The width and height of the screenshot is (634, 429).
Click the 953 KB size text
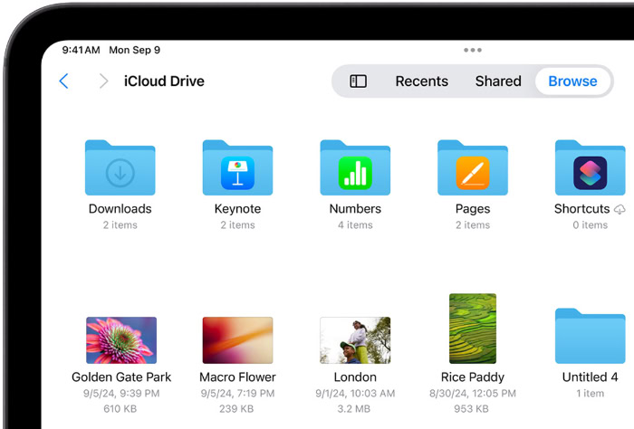471,409
